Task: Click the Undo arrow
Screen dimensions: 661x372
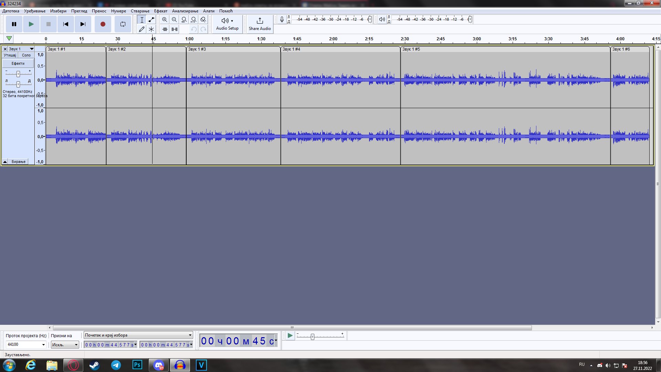Action: 194,29
